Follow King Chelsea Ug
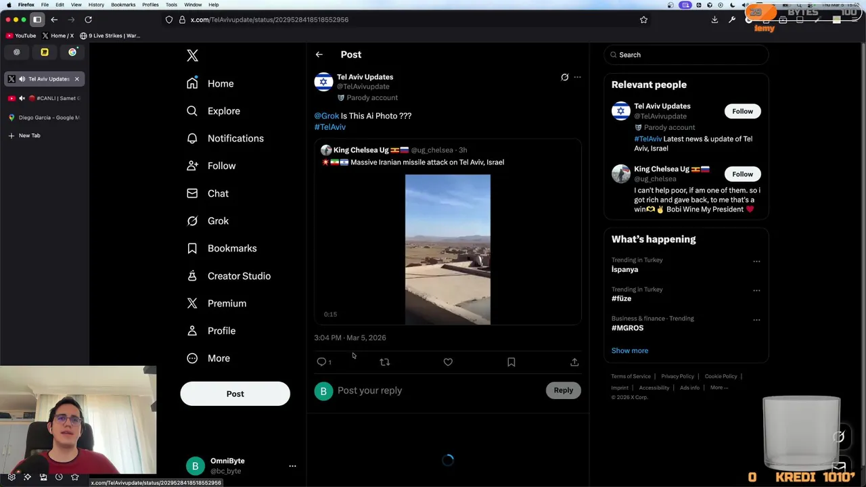 pyautogui.click(x=742, y=174)
